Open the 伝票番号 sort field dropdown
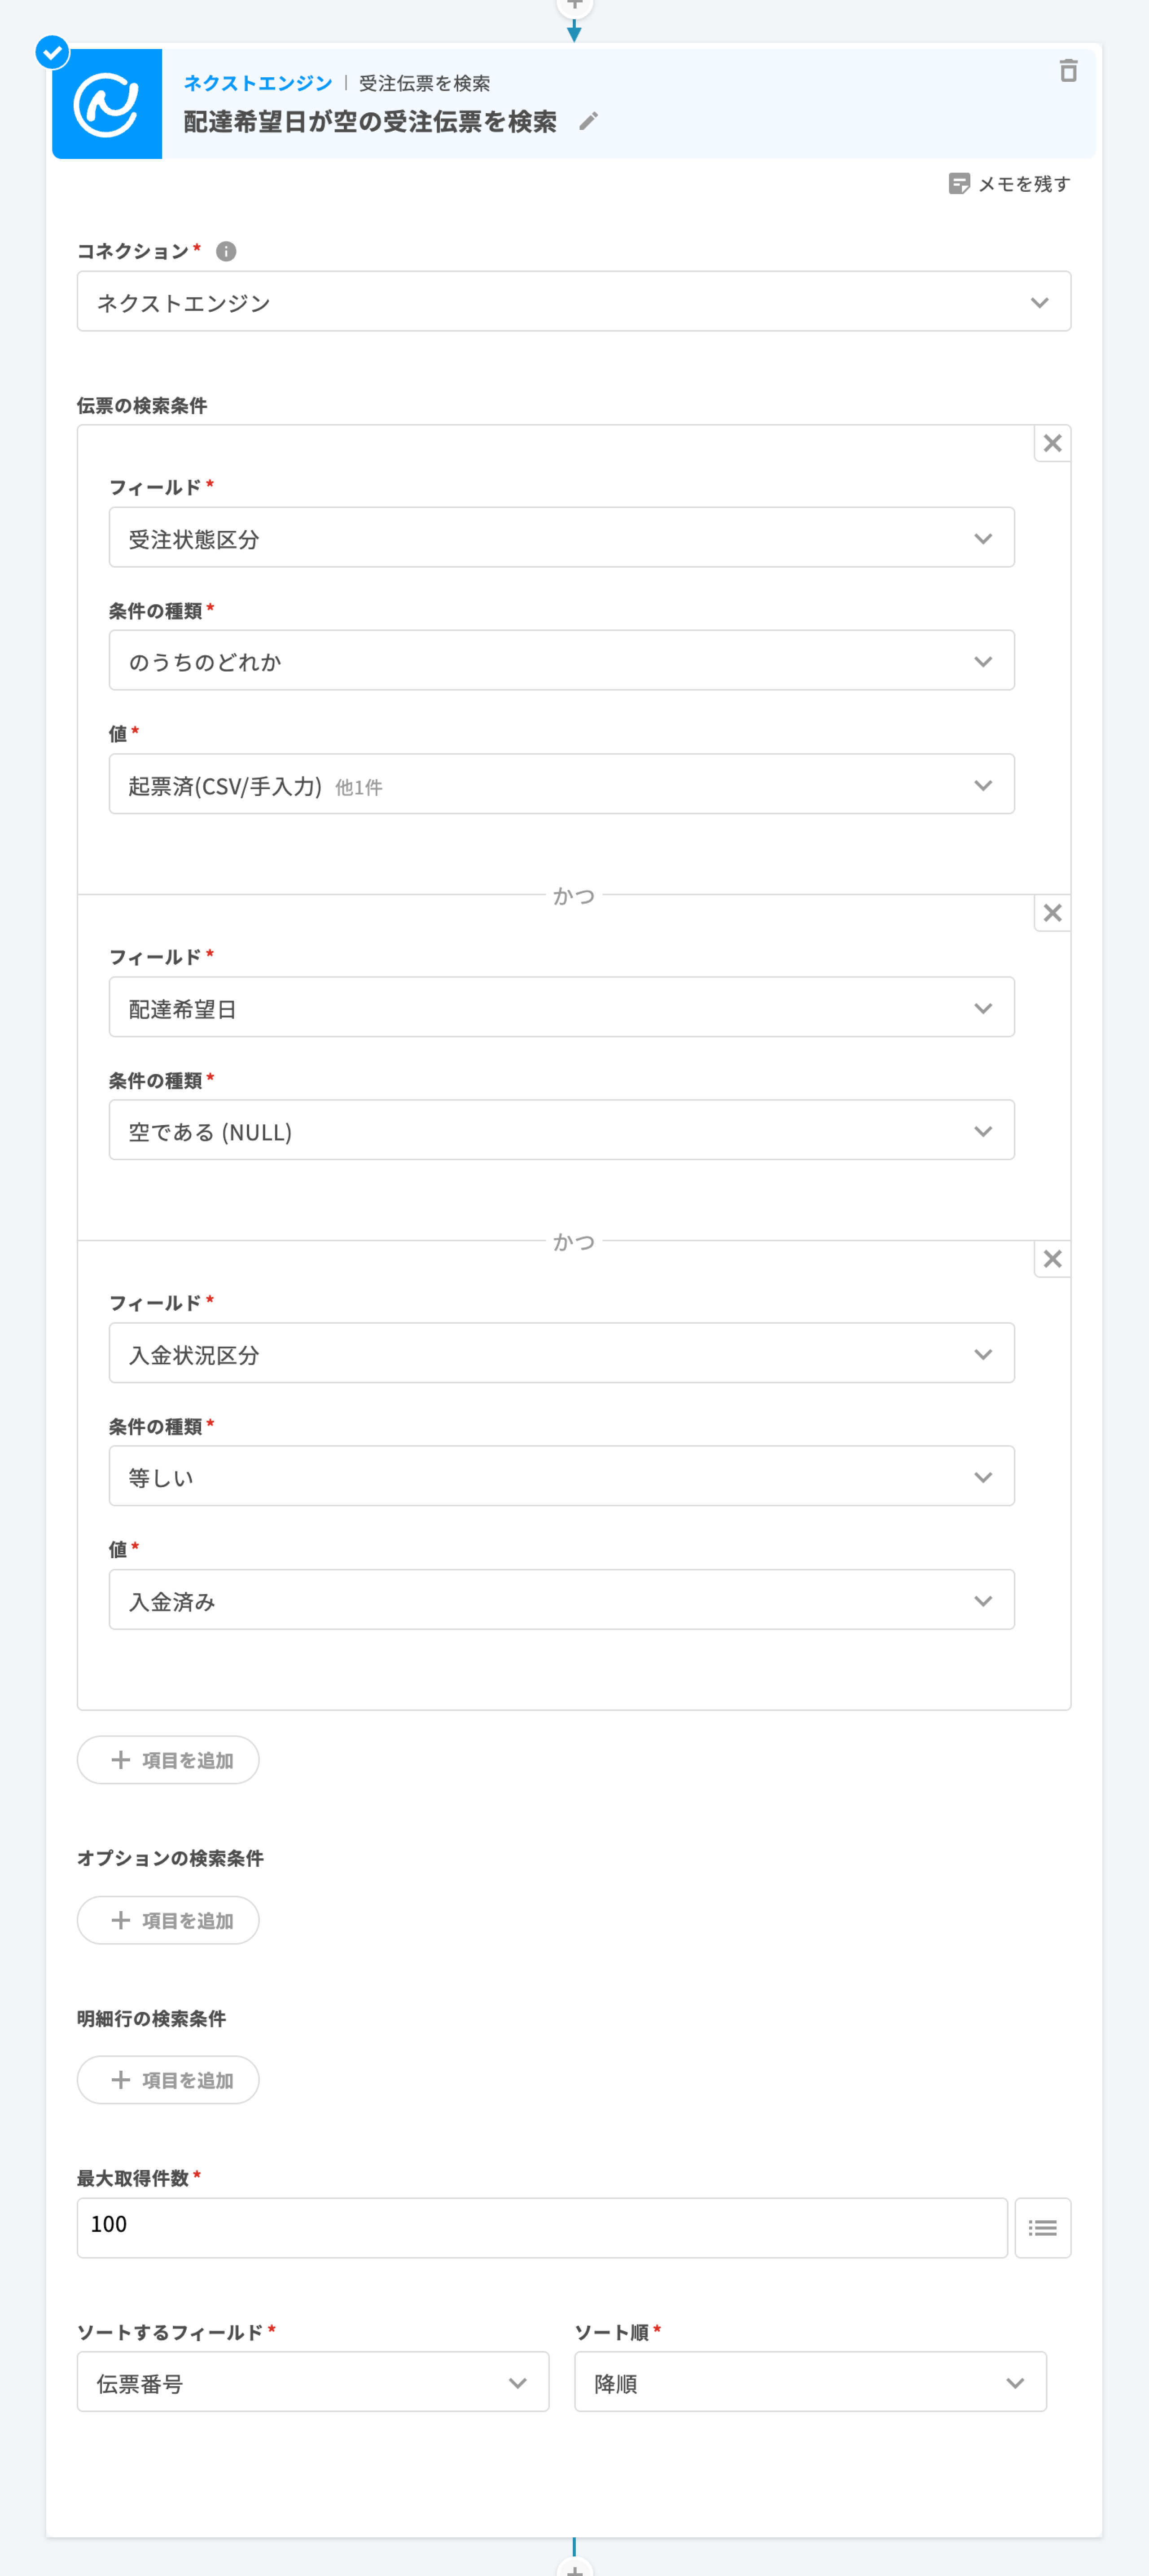This screenshot has width=1149, height=2576. 313,2382
